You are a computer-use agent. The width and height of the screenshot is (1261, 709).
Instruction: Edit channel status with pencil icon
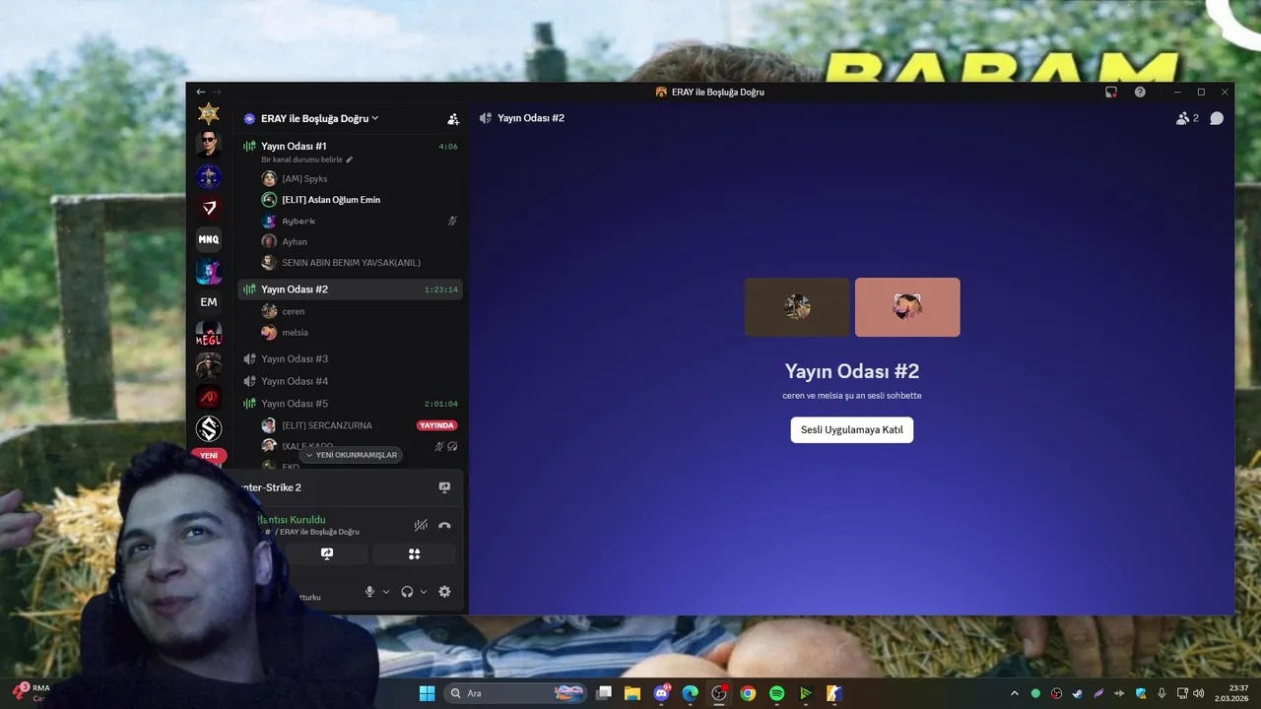pos(349,160)
